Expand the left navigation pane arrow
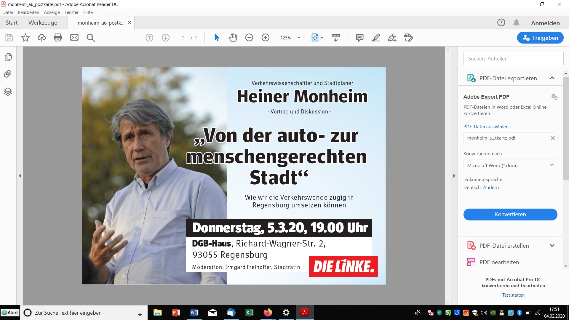This screenshot has width=569, height=320. [x=20, y=176]
